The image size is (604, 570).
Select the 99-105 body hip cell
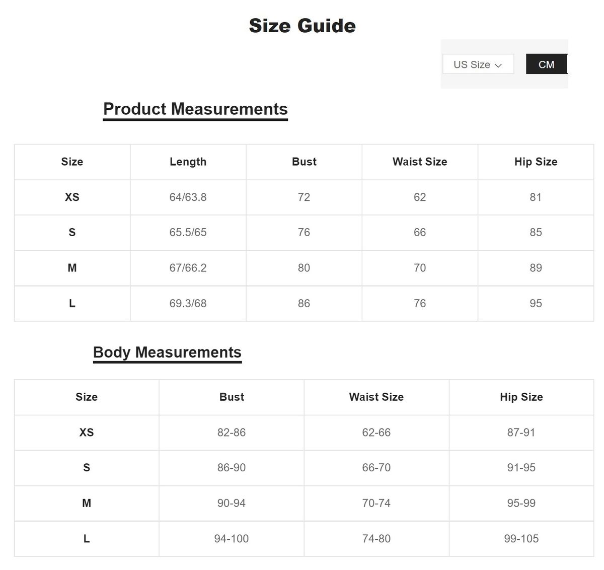click(521, 539)
